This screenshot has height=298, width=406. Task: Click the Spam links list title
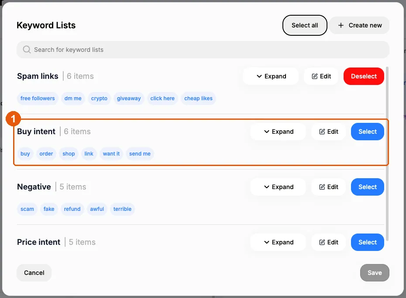pyautogui.click(x=38, y=76)
